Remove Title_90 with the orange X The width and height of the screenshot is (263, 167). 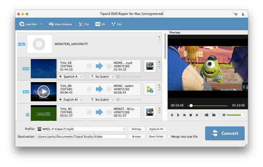coord(160,108)
